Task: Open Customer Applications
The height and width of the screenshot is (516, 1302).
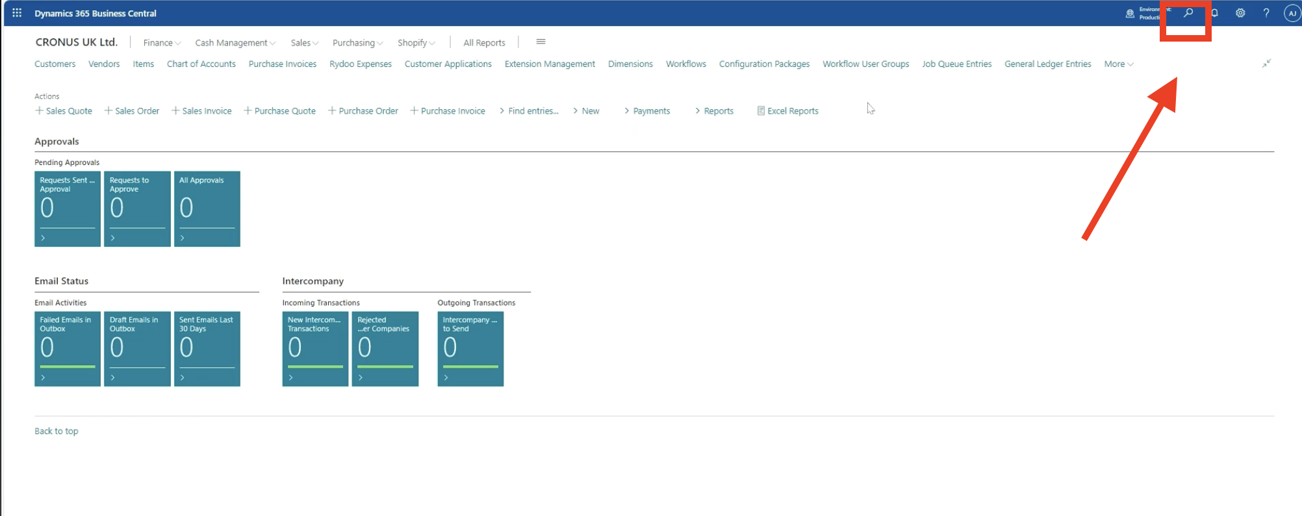Action: pos(448,64)
